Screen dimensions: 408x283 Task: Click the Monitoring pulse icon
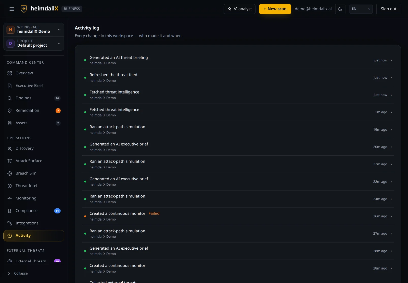(x=10, y=198)
